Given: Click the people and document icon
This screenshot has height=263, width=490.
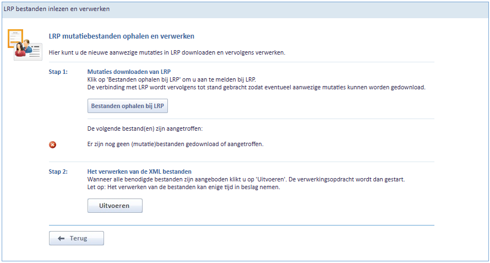Looking at the screenshot, I should point(24,44).
